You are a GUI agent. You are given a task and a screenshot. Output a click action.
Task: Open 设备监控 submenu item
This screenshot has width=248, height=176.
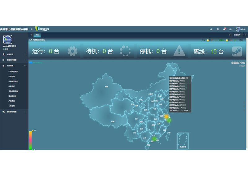click(11, 106)
